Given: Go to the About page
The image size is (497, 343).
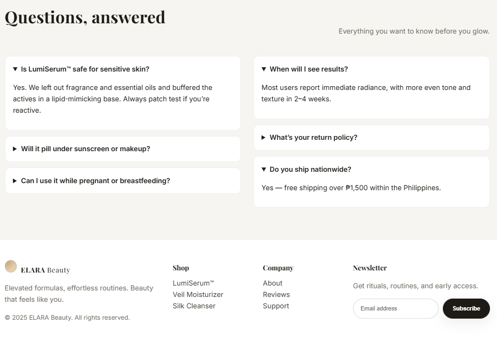Looking at the screenshot, I should coord(272,283).
